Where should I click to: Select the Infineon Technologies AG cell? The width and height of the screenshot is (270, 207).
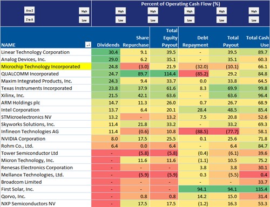46,132
